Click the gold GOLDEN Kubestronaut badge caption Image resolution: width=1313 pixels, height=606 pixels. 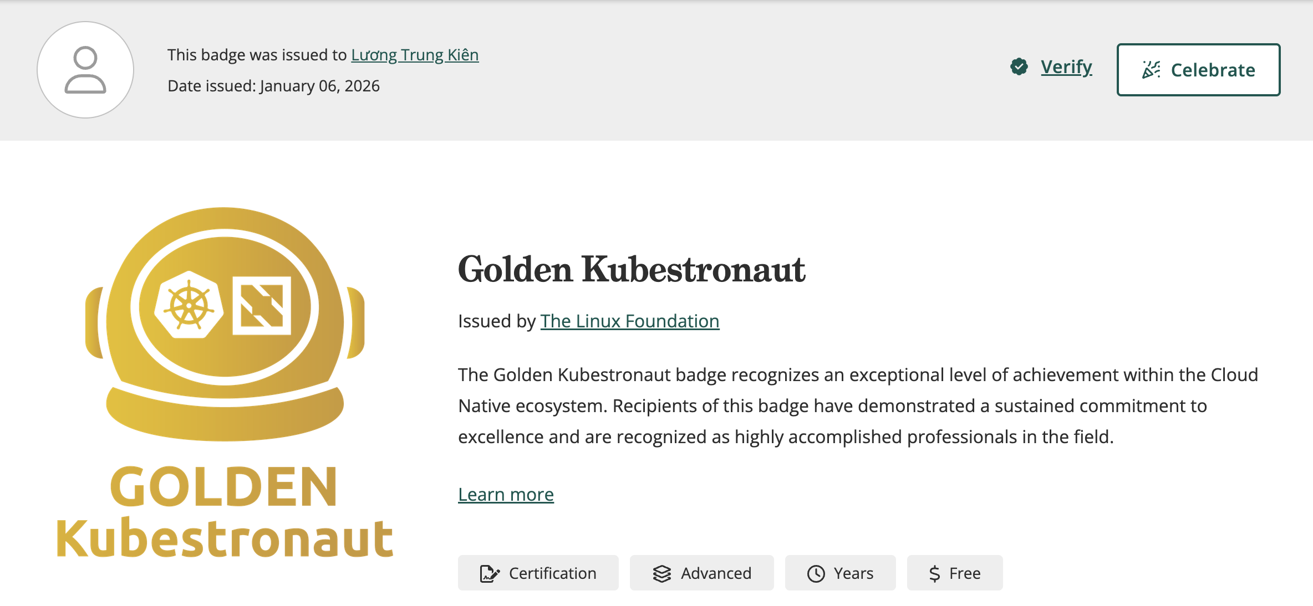(225, 512)
